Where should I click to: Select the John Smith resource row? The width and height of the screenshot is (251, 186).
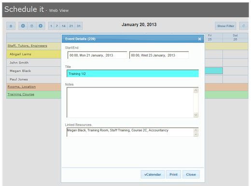click(34, 62)
